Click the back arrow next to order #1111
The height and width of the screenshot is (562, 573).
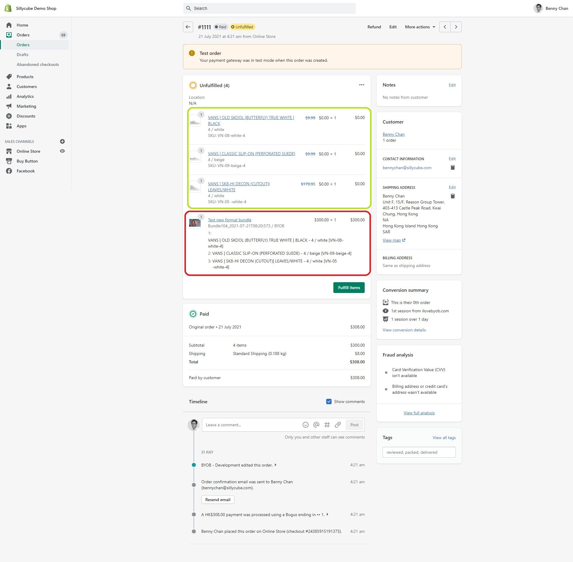(x=188, y=27)
